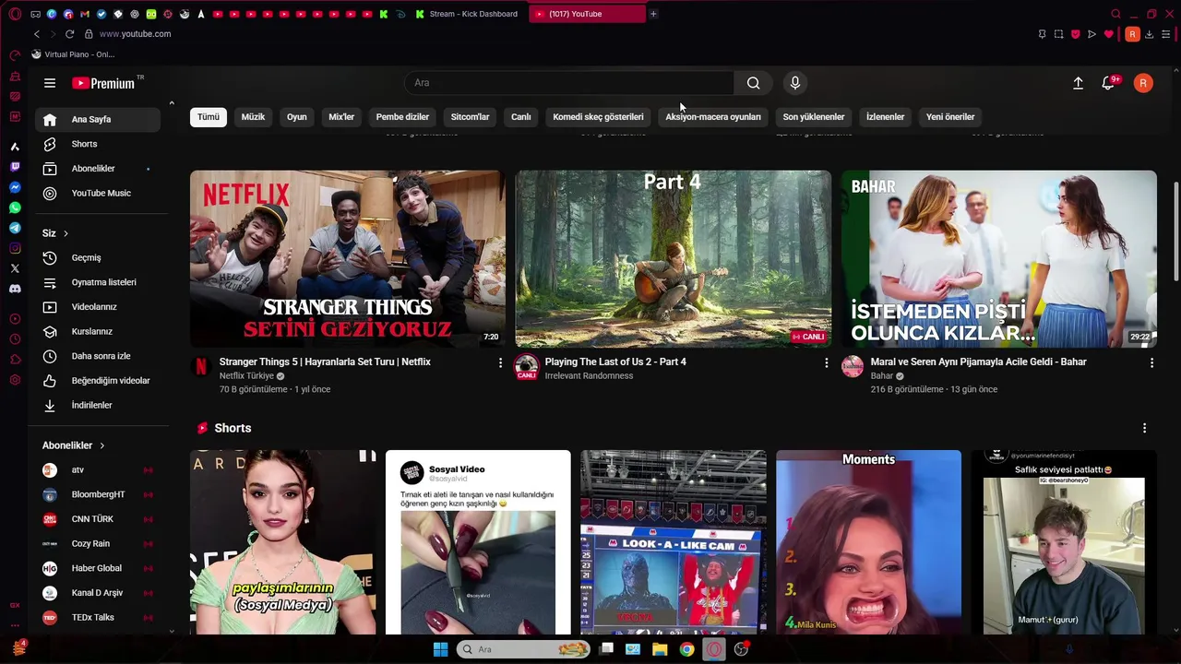Open İndirilenler in sidebar
1181x664 pixels.
point(98,405)
